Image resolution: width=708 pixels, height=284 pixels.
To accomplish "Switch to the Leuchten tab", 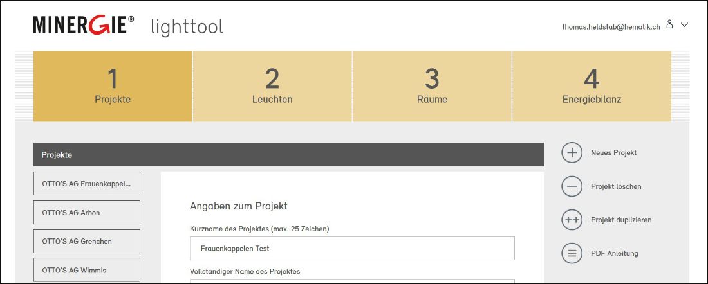I will coord(272,86).
